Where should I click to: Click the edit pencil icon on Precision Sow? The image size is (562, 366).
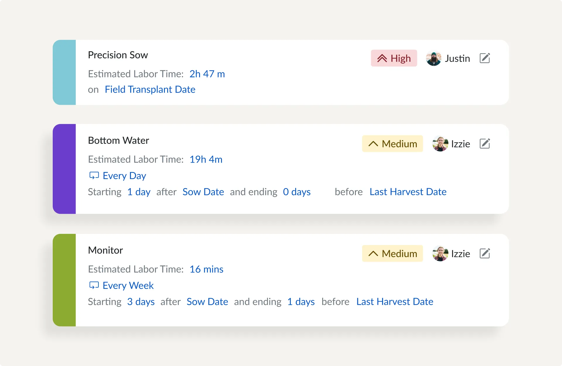[x=485, y=58]
